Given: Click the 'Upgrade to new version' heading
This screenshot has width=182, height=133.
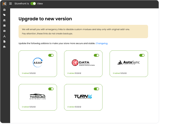Looking at the screenshot, I should pos(45,19).
